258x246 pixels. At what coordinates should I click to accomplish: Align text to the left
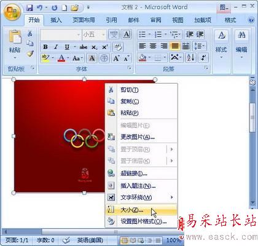[x=142, y=46]
